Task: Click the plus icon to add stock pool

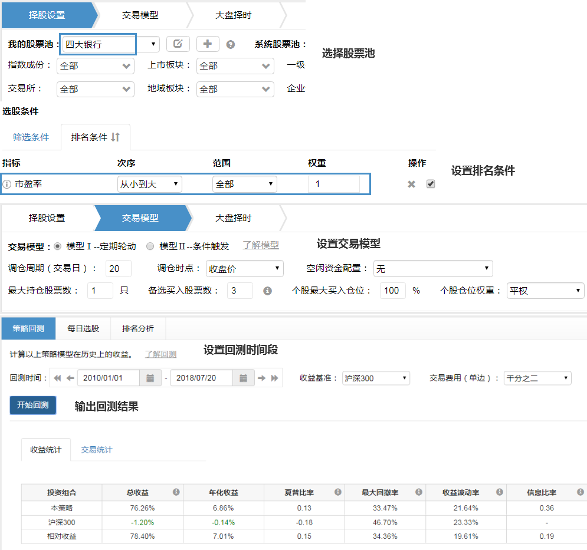Action: (x=208, y=44)
